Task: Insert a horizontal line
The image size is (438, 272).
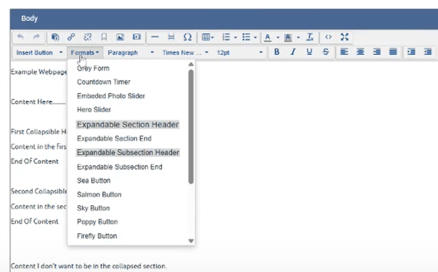Action: (155, 37)
